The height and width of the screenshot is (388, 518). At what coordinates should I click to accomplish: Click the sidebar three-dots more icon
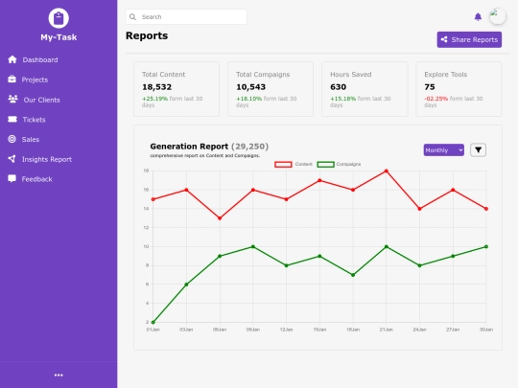point(59,375)
